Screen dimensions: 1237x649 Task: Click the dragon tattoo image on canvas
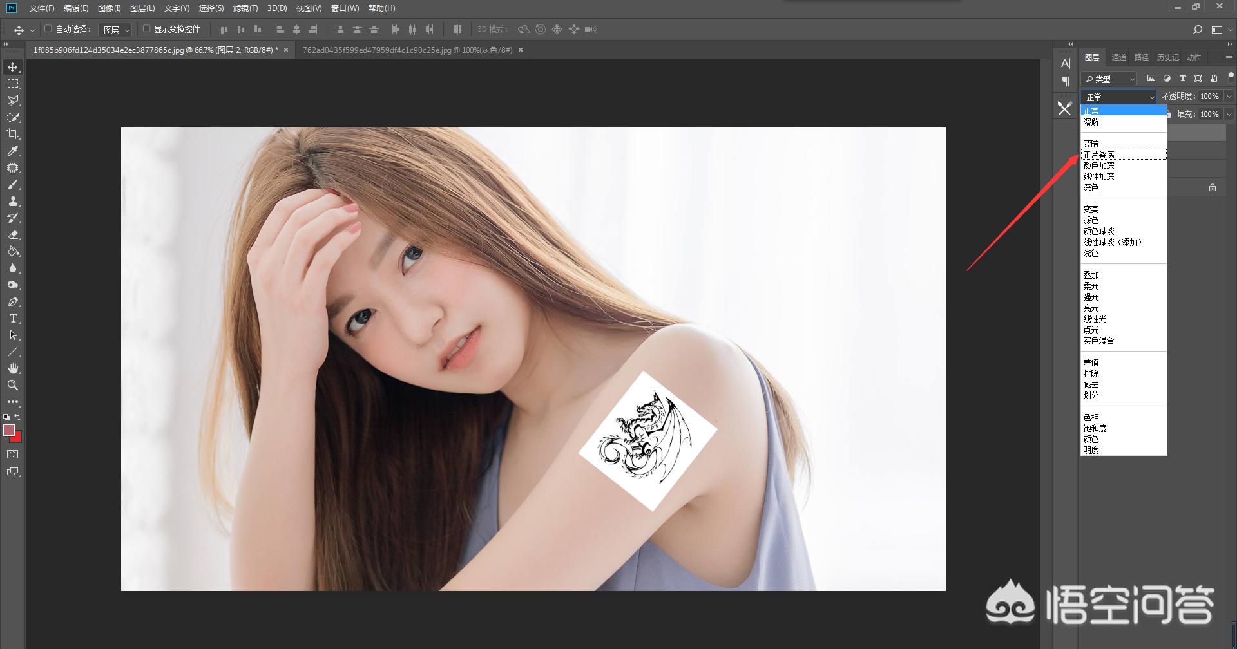pyautogui.click(x=647, y=440)
